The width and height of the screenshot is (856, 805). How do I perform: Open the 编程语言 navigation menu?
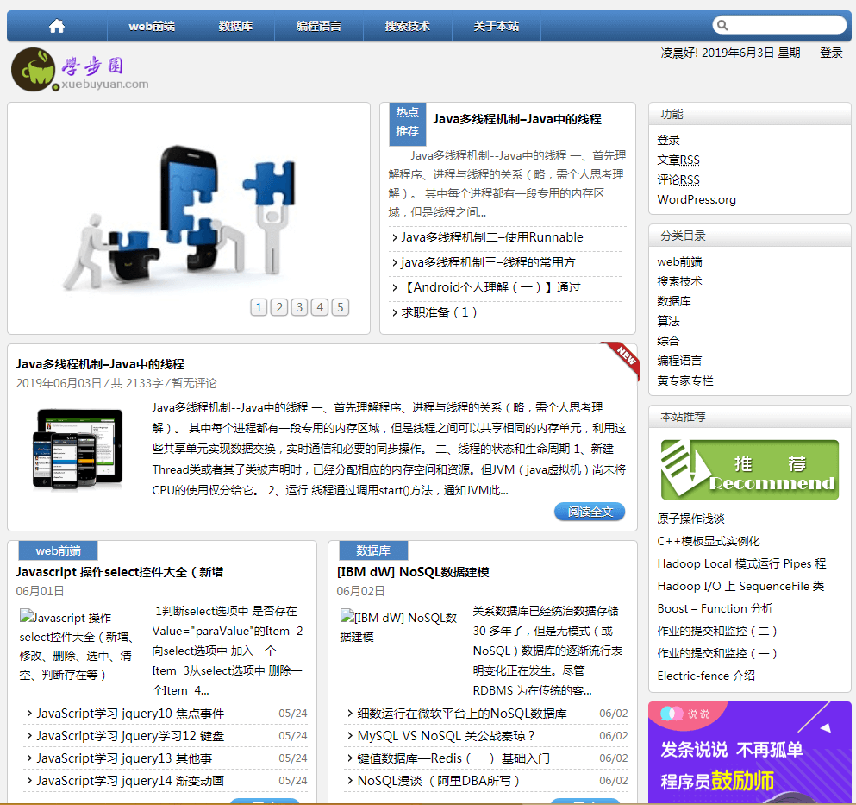[319, 26]
